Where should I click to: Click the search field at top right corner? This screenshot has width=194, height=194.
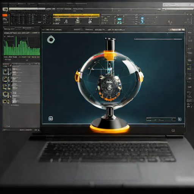pyautogui.click(x=178, y=5)
